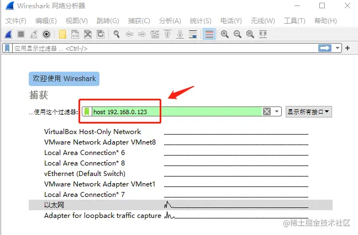Open the 帮助(H) menu
The width and height of the screenshot is (358, 235).
325,21
